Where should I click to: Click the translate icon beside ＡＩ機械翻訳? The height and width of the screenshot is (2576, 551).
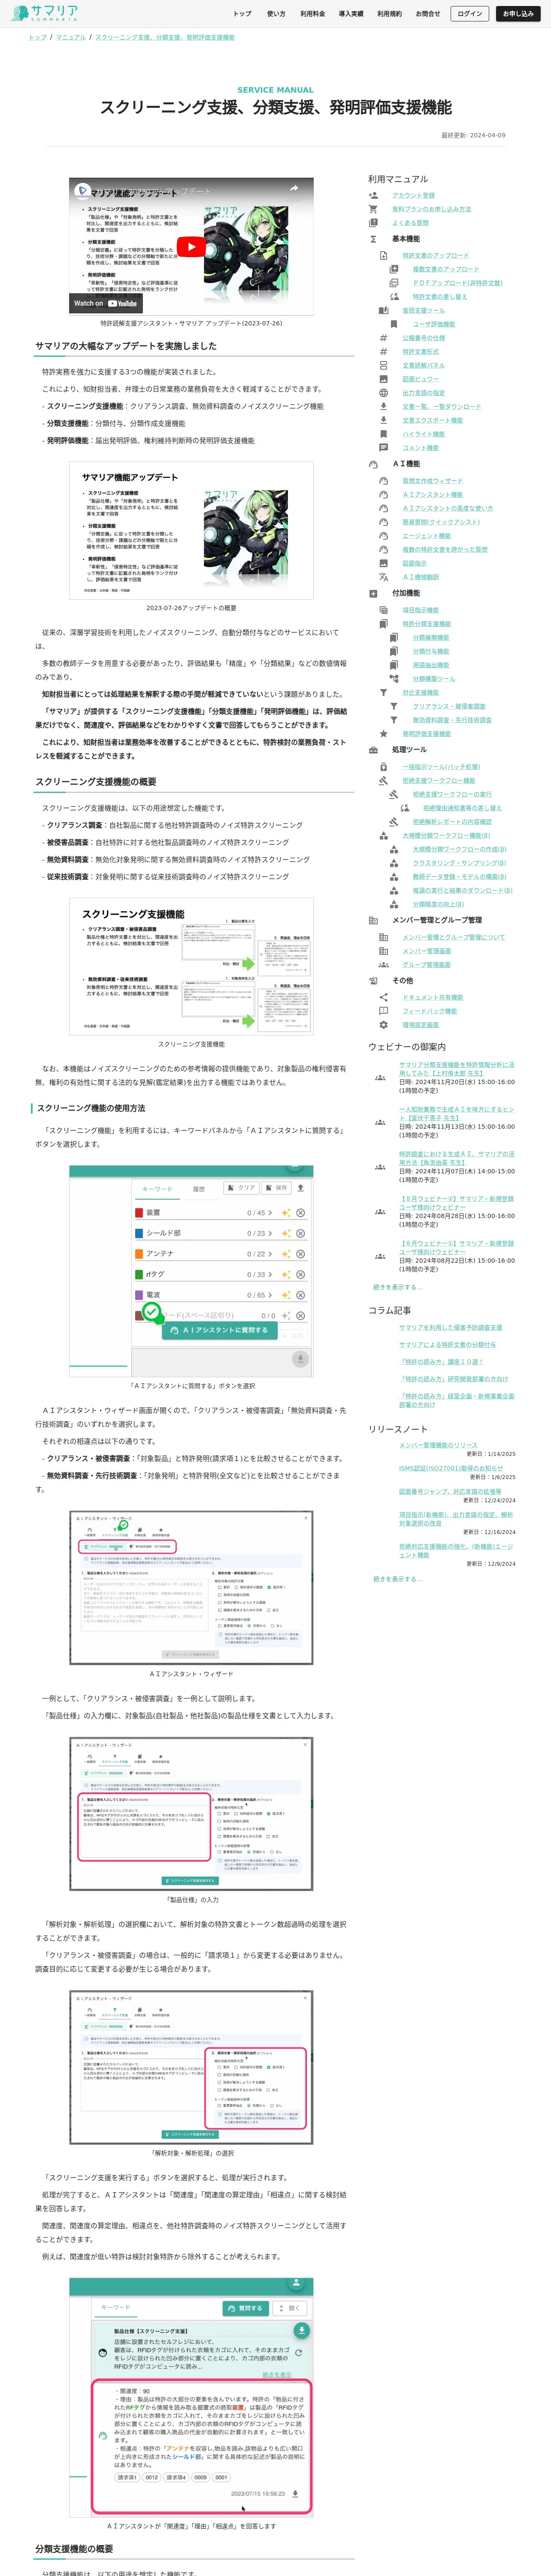click(x=383, y=577)
